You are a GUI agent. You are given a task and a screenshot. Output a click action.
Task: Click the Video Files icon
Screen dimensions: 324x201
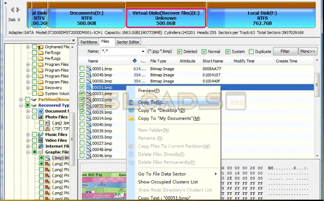pyautogui.click(x=41, y=140)
